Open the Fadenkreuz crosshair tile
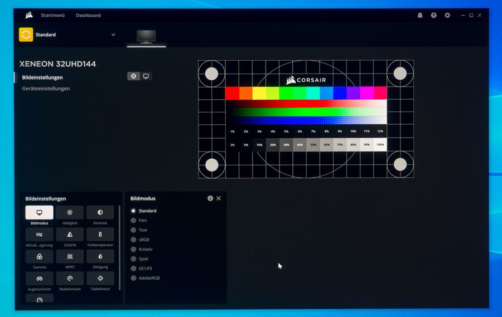Viewport: 502px width, 317px height. click(x=100, y=279)
